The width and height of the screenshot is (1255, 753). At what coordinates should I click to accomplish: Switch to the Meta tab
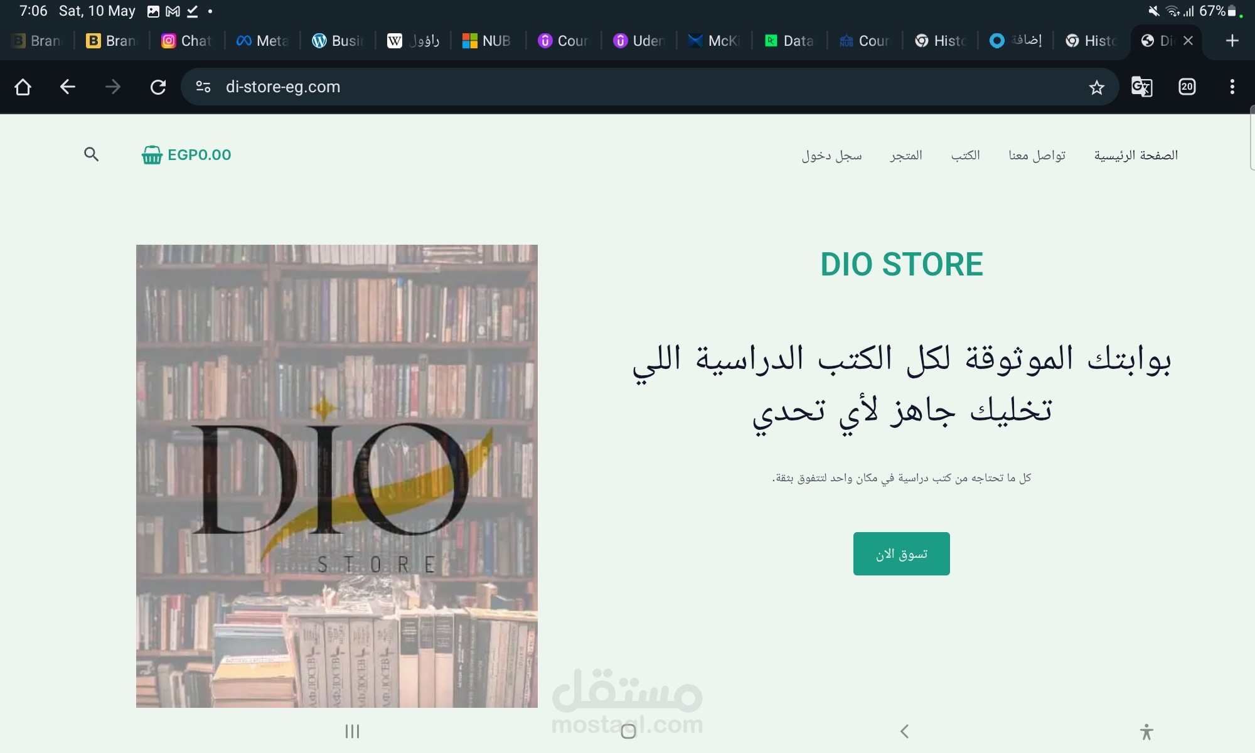click(262, 41)
